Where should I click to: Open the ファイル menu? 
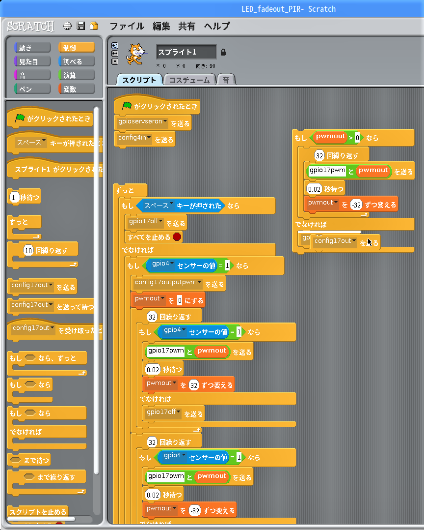pos(127,26)
